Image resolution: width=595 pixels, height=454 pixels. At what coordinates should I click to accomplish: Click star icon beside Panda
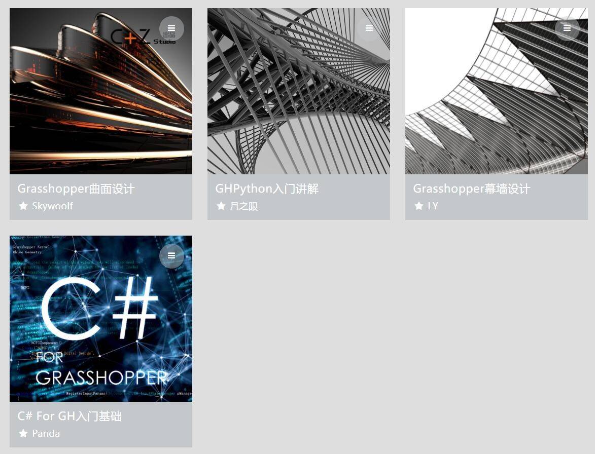pyautogui.click(x=23, y=433)
